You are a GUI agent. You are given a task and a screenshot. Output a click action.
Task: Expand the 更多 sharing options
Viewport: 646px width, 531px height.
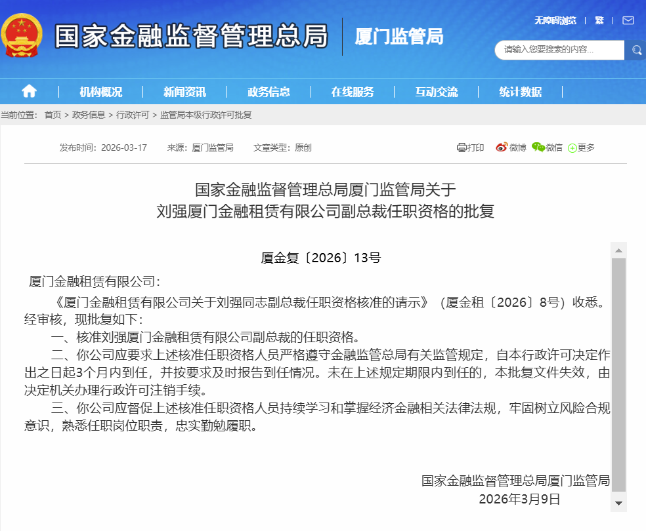coord(581,147)
